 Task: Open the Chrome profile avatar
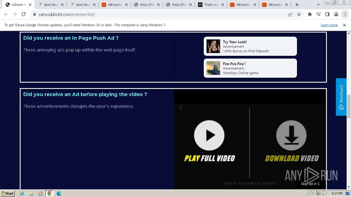click(336, 14)
